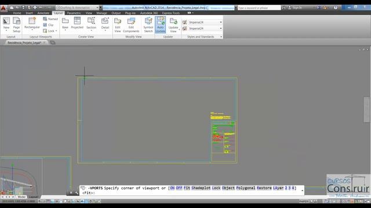Open the Parametric ribbon tab

74,13
